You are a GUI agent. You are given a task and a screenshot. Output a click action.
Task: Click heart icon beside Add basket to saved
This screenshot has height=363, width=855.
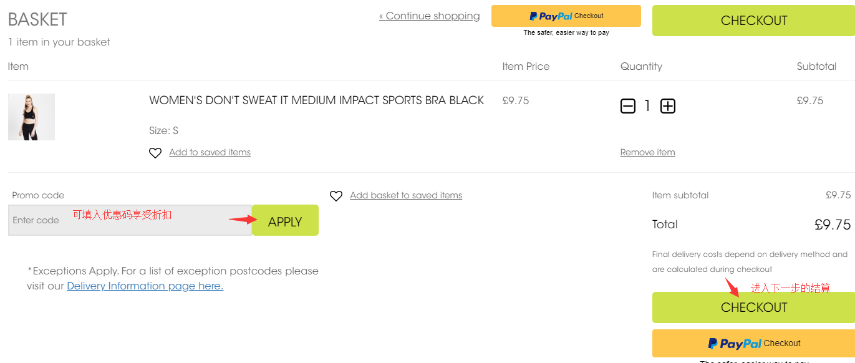[336, 196]
